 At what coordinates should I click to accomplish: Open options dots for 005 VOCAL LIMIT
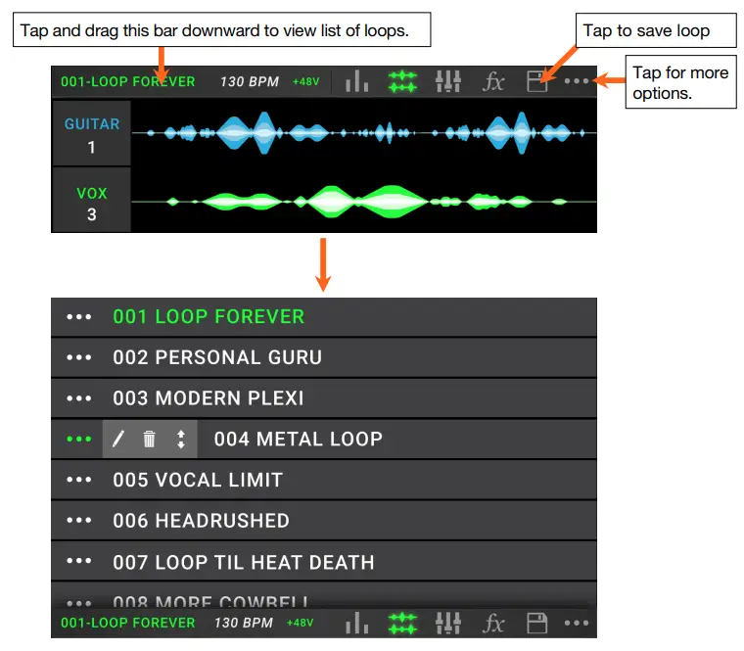tap(78, 480)
